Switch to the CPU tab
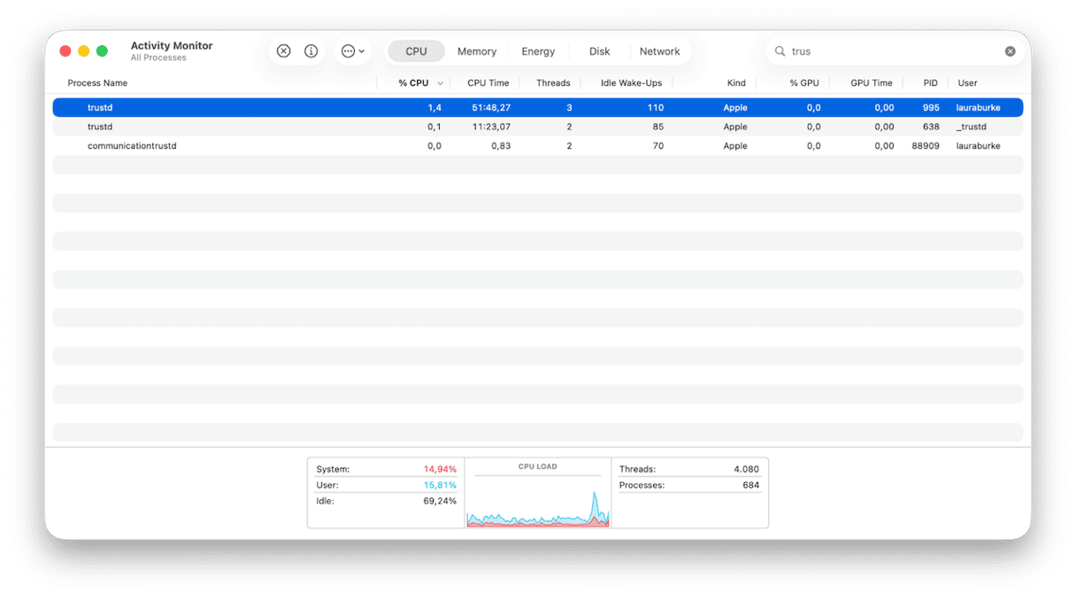Screen dimensions: 1076x599 click(416, 51)
